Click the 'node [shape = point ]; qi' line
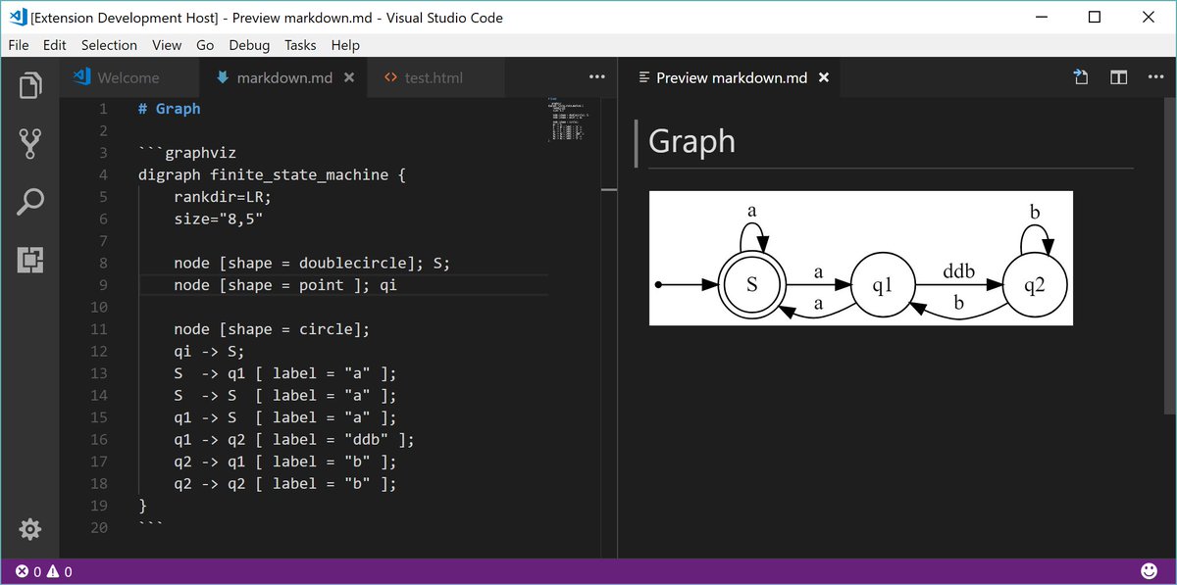 [285, 285]
